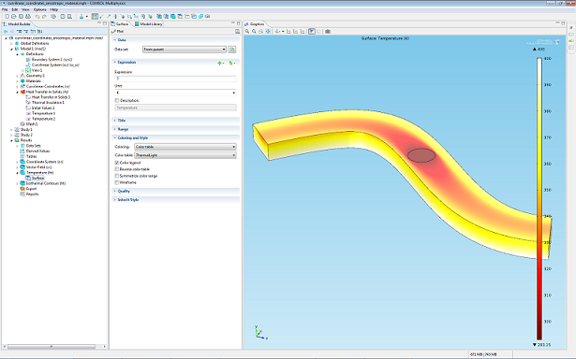This screenshot has width=576, height=359.
Task: Select the Surface settings tab
Action: click(120, 23)
